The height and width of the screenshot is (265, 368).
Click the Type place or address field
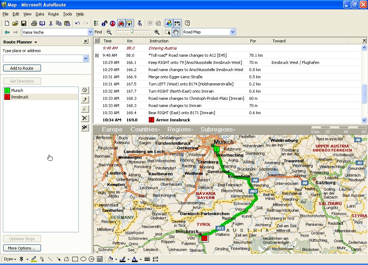pos(42,59)
